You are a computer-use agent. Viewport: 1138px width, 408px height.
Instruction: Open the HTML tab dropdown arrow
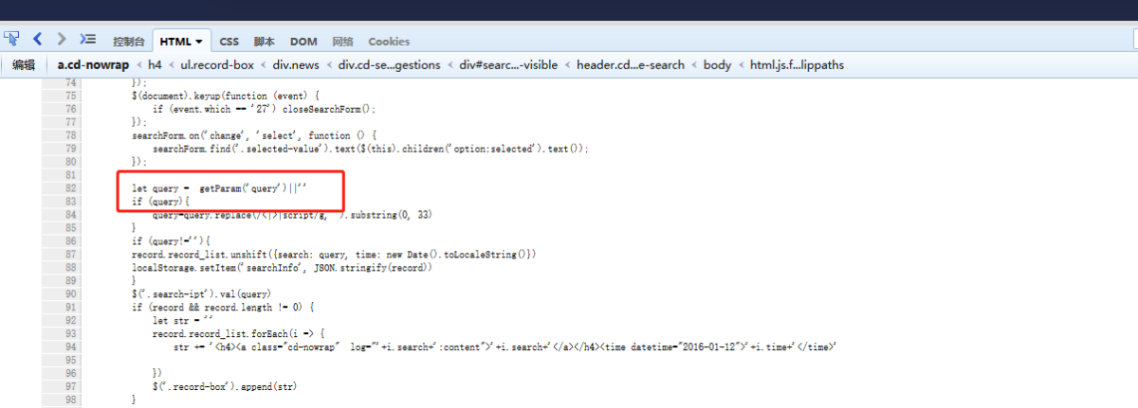coord(199,42)
